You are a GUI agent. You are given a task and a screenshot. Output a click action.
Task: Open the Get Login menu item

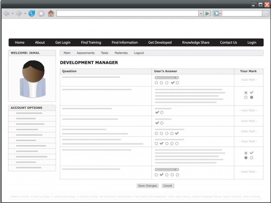click(x=63, y=43)
